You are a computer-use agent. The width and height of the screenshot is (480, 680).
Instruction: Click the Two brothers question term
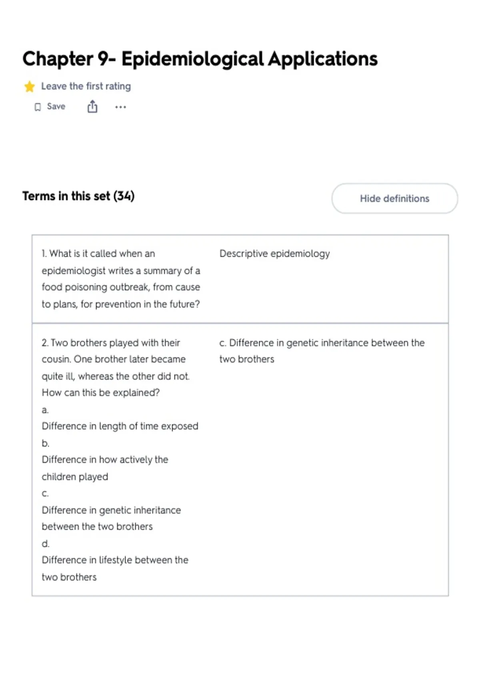pyautogui.click(x=116, y=368)
